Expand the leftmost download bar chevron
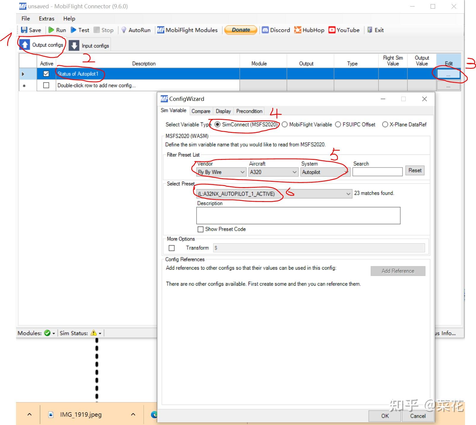 click(29, 414)
